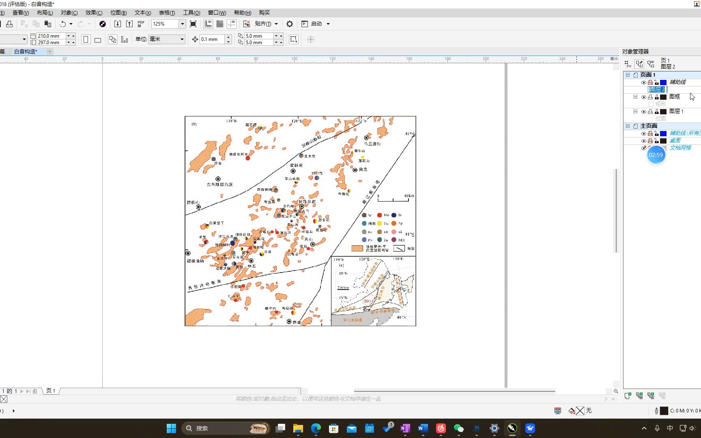This screenshot has width=701, height=438.
Task: Click the Publish to PDF icon
Action: coord(141,24)
